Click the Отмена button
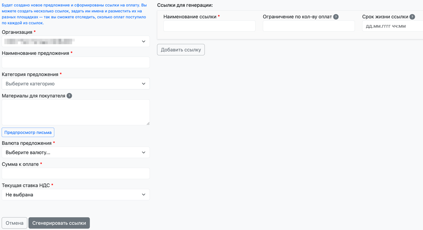This screenshot has height=230, width=423. pyautogui.click(x=14, y=223)
